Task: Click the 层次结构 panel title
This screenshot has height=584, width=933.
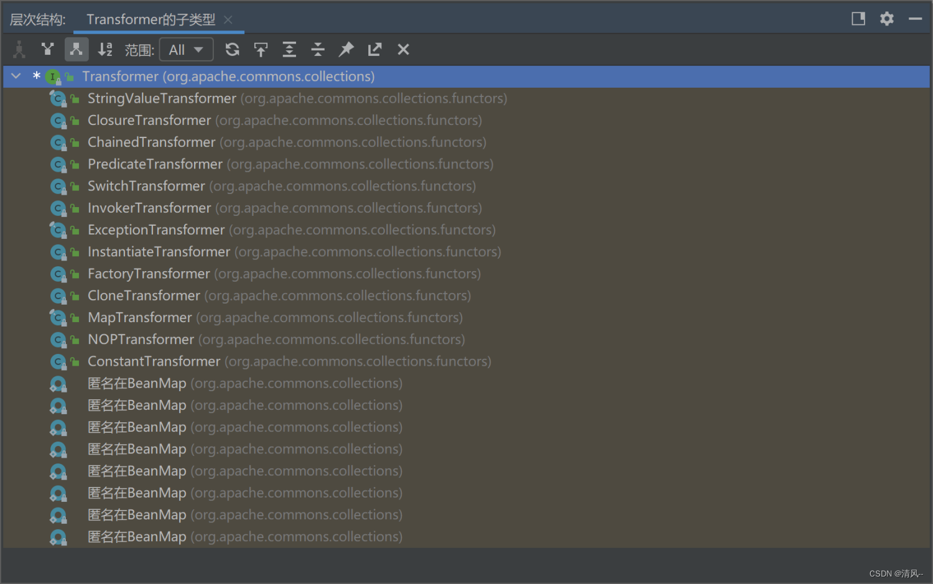Action: (37, 20)
